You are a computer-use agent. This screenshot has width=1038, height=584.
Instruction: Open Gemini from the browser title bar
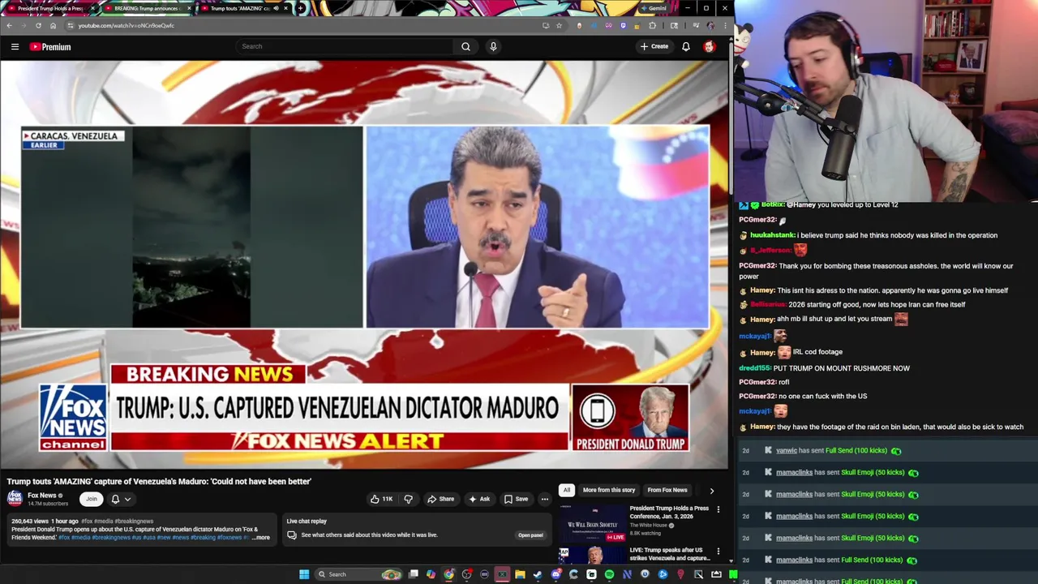654,8
